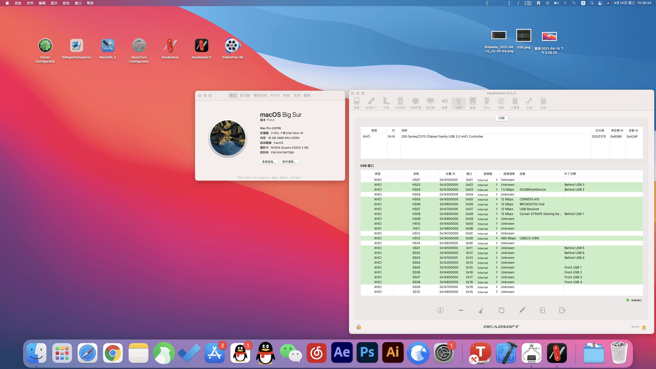Viewport: 656px width, 369px height.
Task: Select the HS08 Corsair STRAFE keyboard row
Action: 501,214
